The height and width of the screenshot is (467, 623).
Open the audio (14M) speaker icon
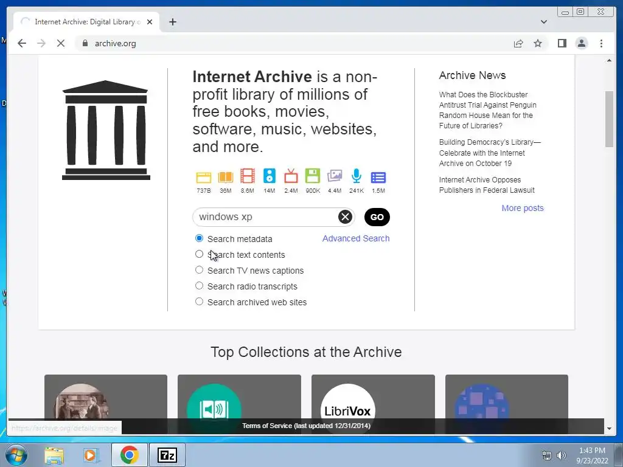coord(269,176)
